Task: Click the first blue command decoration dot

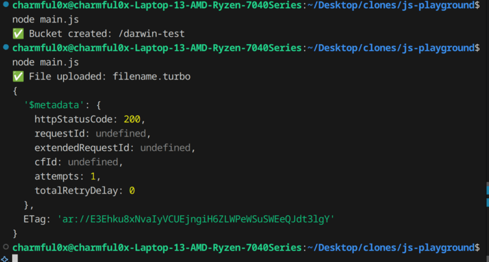Action: click(x=5, y=4)
